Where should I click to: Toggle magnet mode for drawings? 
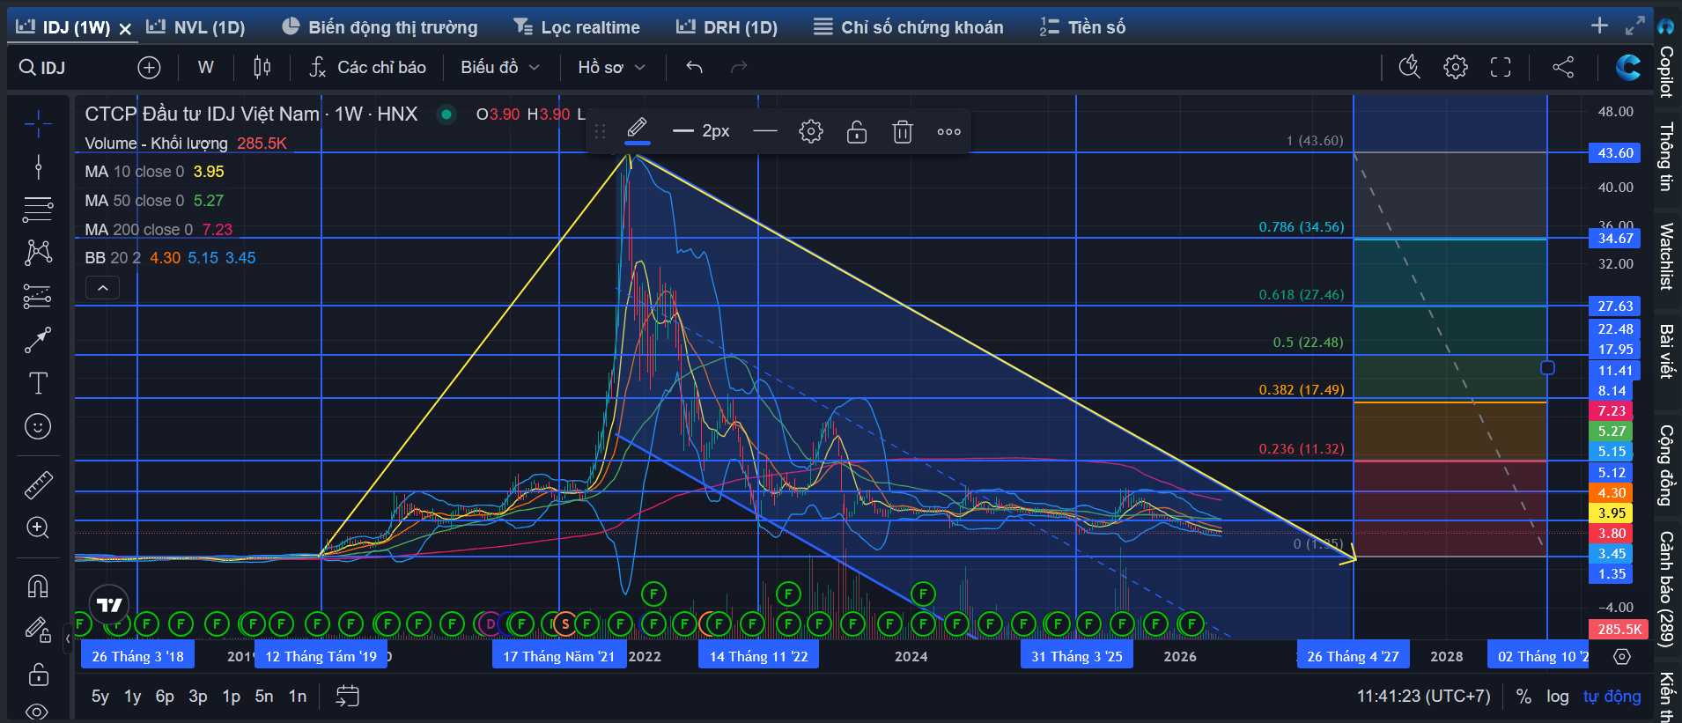tap(38, 586)
